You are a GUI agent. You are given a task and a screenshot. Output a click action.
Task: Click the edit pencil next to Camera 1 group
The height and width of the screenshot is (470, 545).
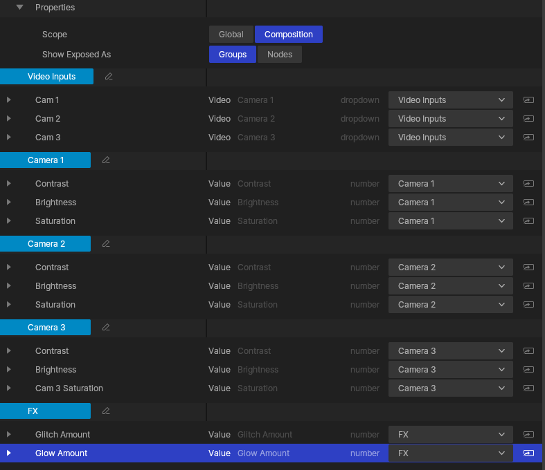tap(106, 160)
